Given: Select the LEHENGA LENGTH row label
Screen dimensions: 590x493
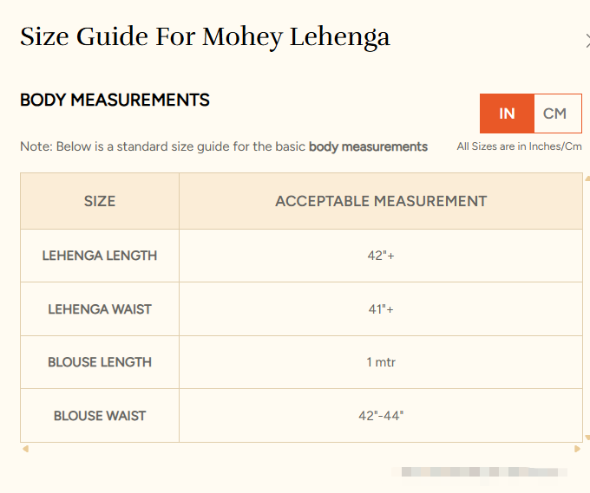Looking at the screenshot, I should (100, 256).
